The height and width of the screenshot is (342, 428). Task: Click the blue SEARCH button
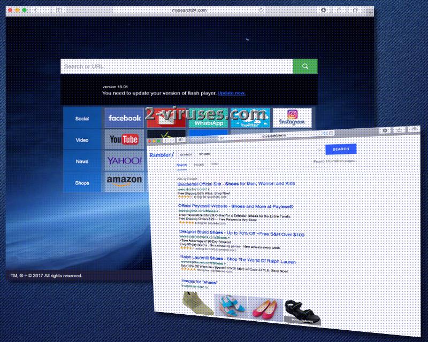(341, 149)
